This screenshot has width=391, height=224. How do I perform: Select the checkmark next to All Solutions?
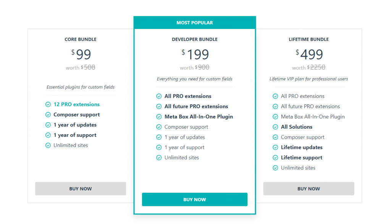(x=275, y=127)
